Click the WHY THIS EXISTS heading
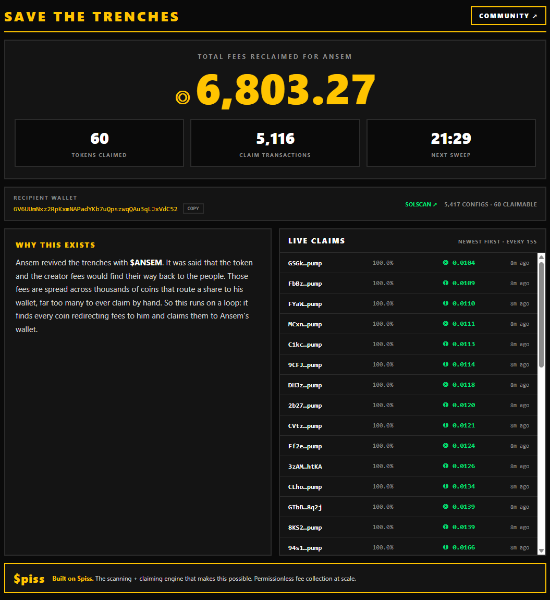550x600 pixels. pos(55,245)
